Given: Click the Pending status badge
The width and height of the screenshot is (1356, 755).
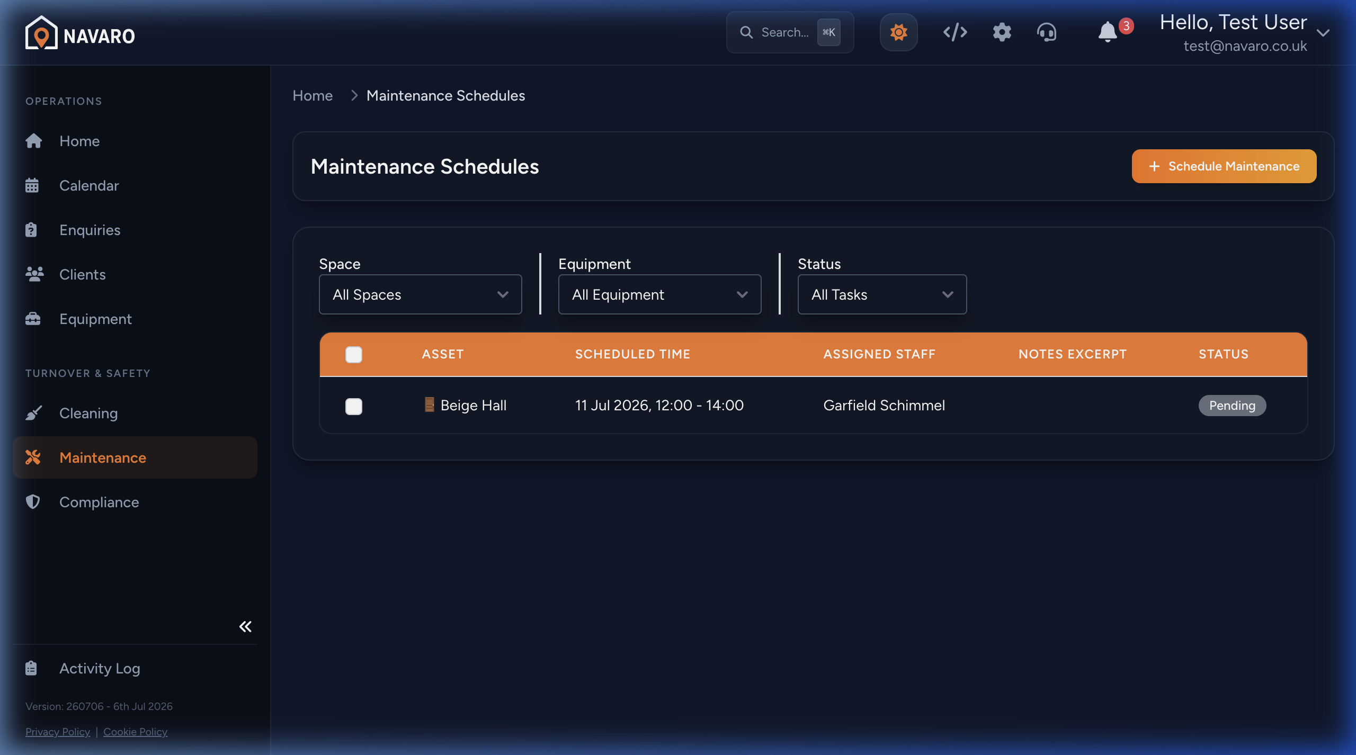Looking at the screenshot, I should click(1232, 406).
